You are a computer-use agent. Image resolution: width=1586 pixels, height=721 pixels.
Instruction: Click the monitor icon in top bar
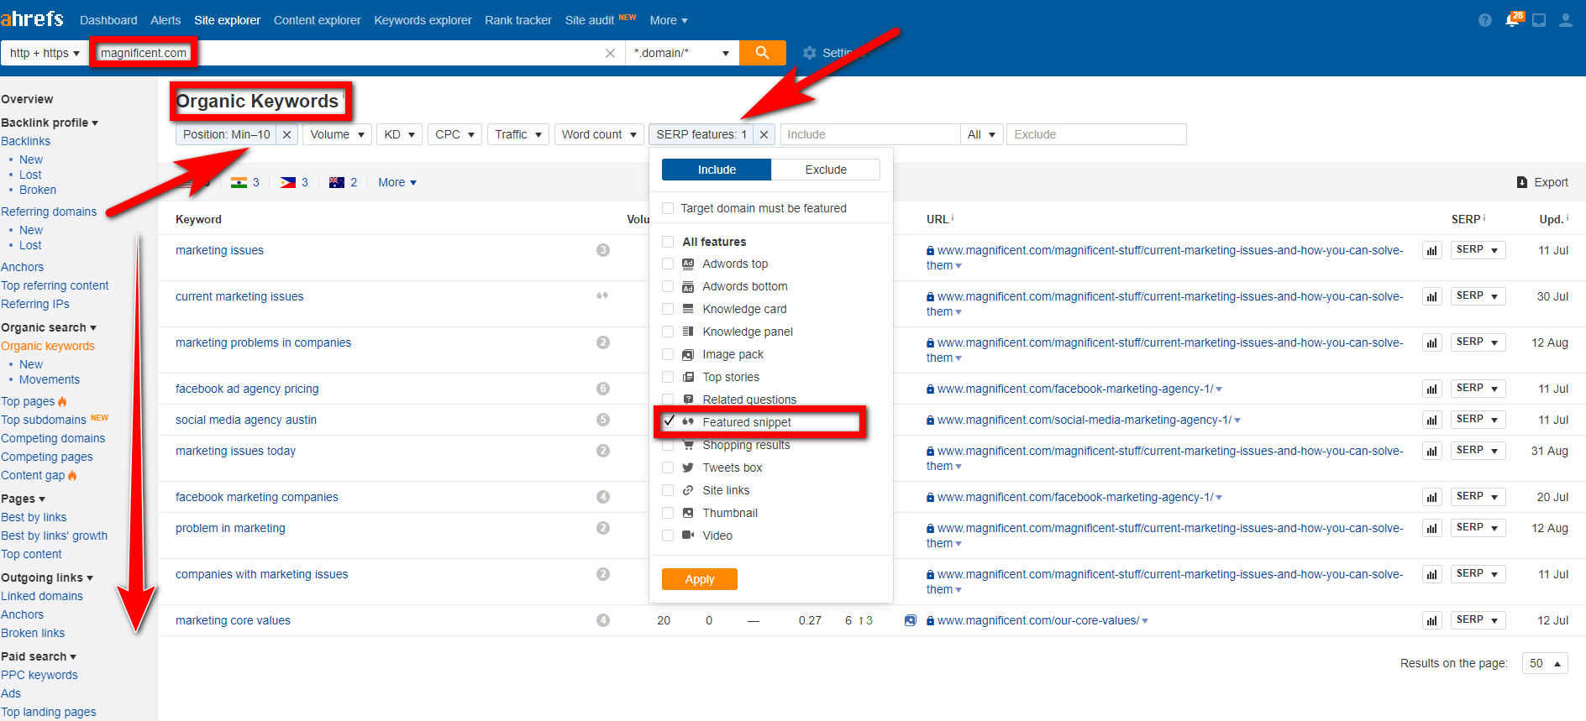(x=1539, y=20)
